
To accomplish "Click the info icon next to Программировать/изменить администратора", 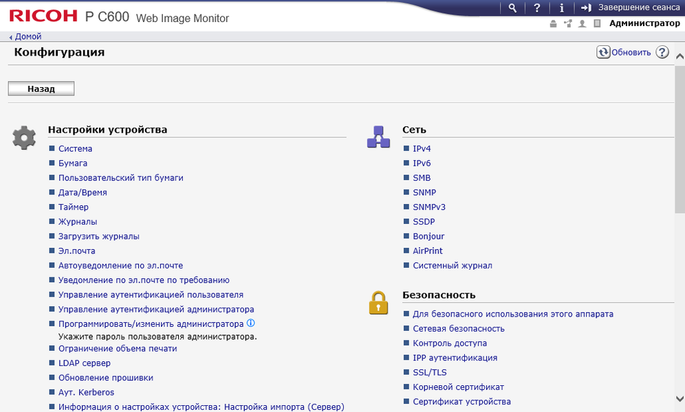I will 251,323.
